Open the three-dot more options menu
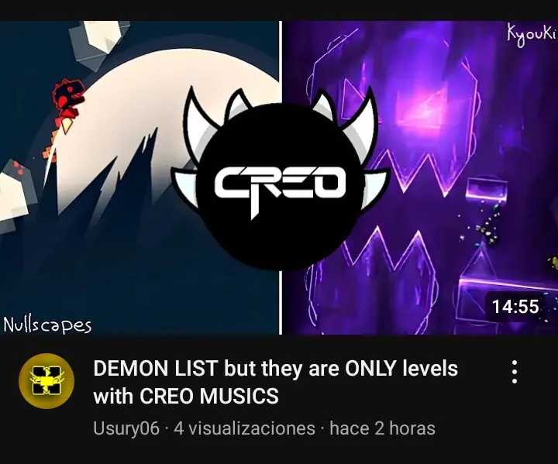The height and width of the screenshot is (464, 558). tap(515, 372)
